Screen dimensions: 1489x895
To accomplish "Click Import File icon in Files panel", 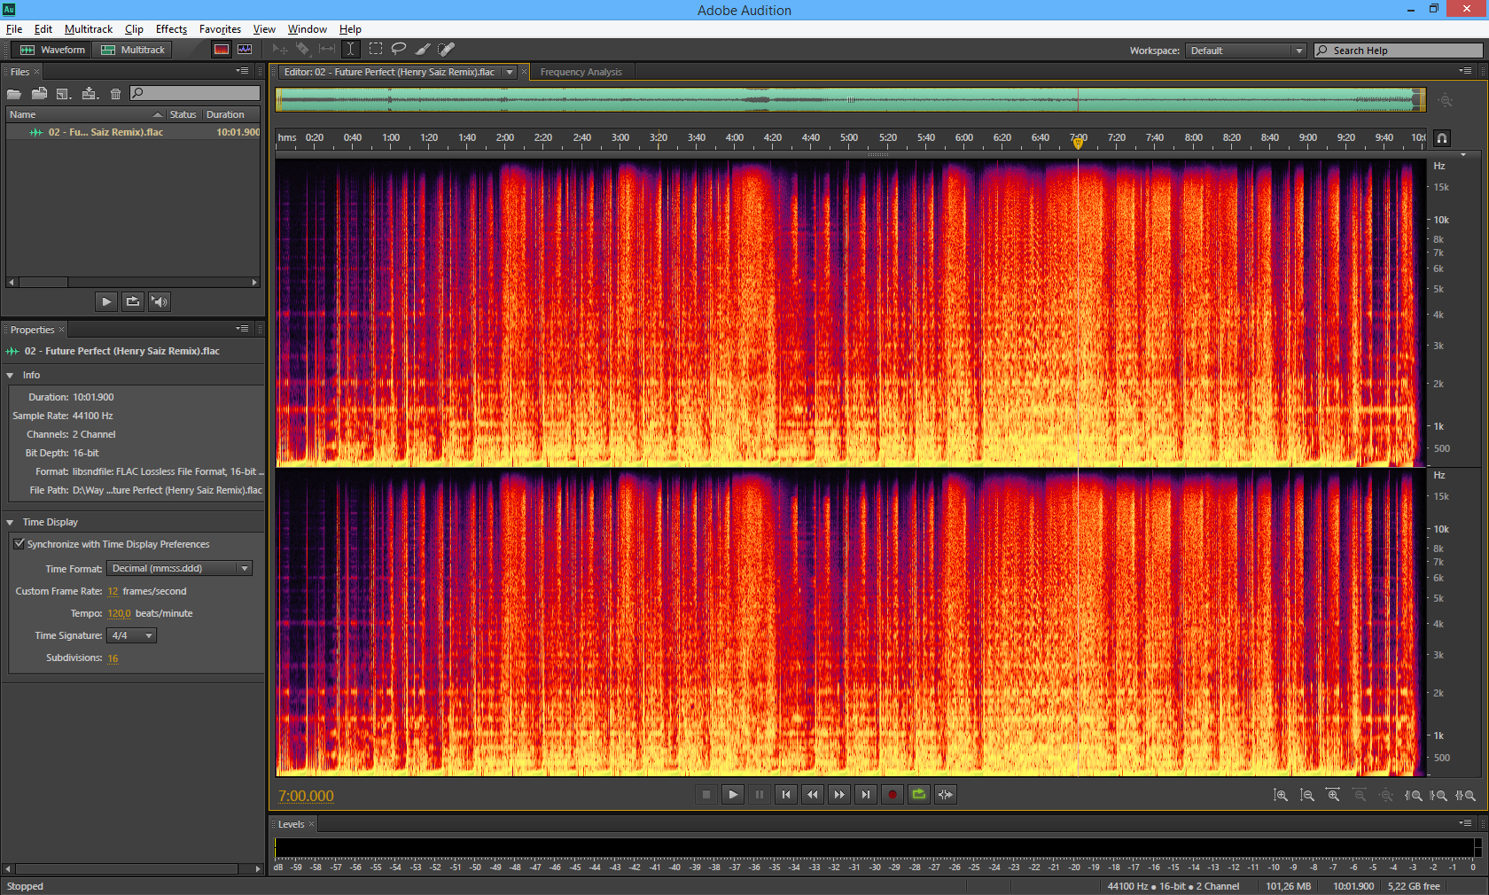I will 39,93.
